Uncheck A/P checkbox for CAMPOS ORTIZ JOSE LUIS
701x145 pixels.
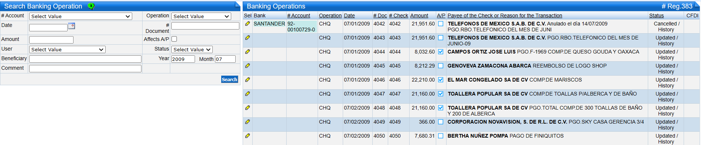pyautogui.click(x=441, y=52)
